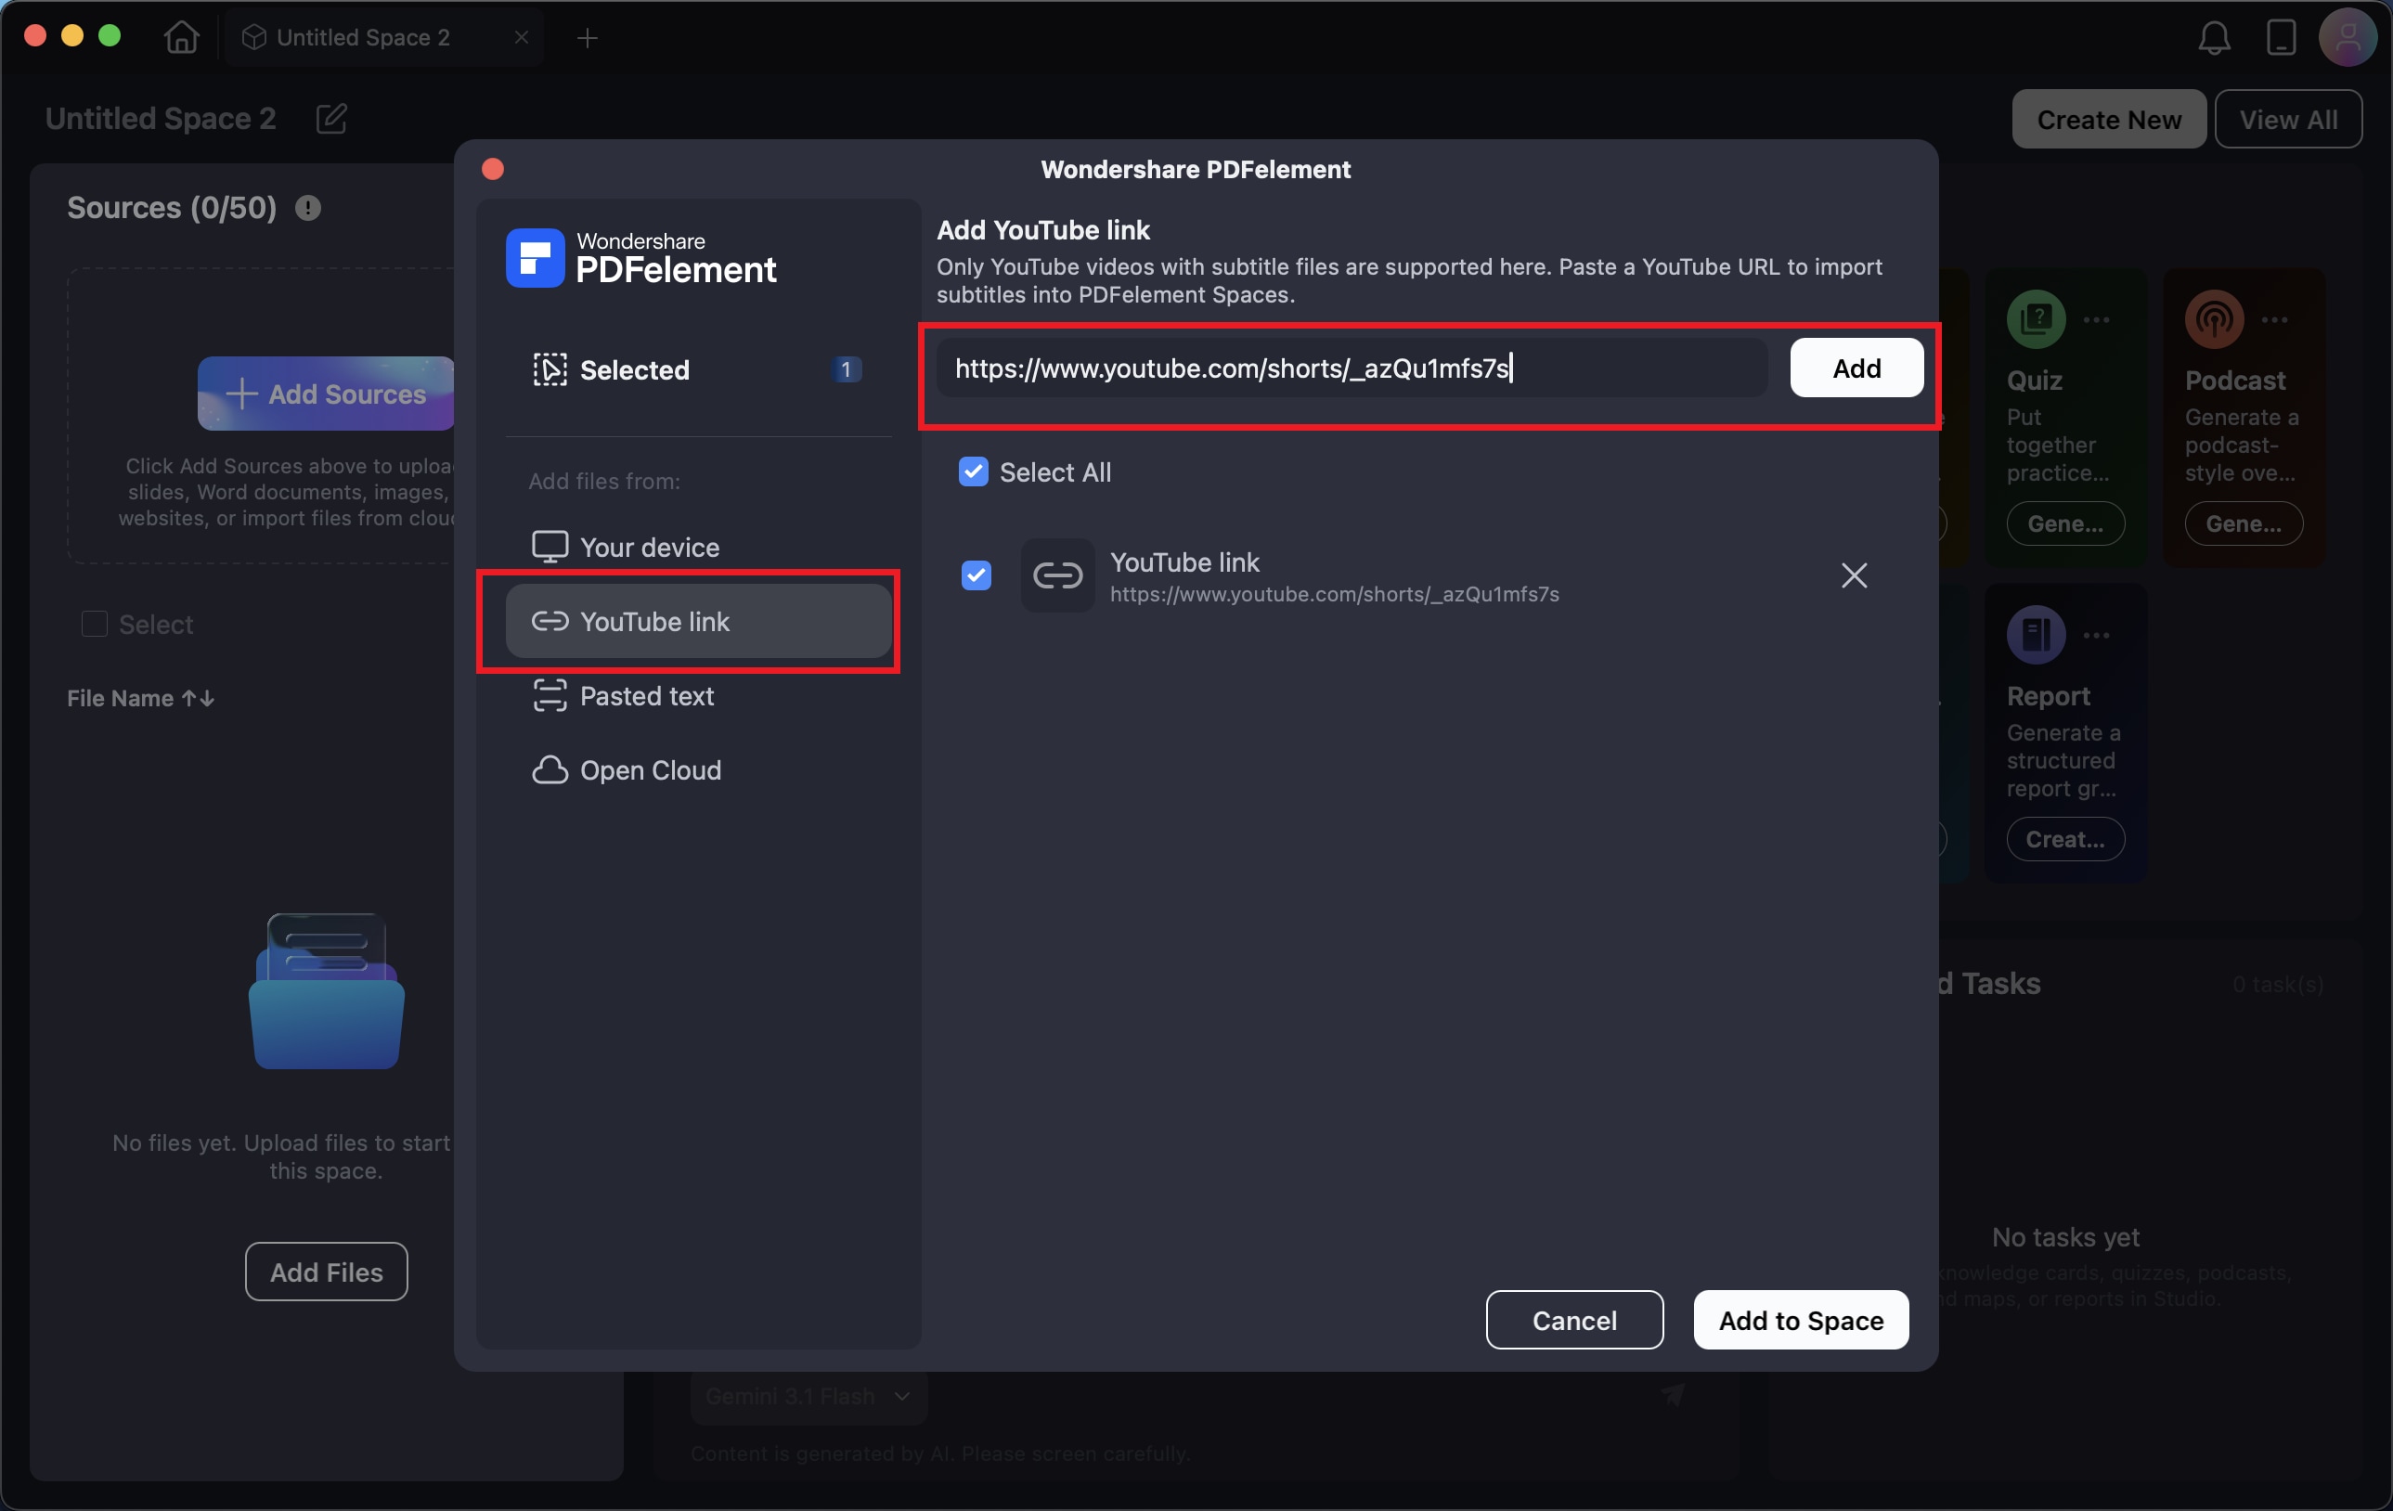Click the Wondershare PDFelement logo
This screenshot has width=2393, height=1511.
(x=641, y=258)
